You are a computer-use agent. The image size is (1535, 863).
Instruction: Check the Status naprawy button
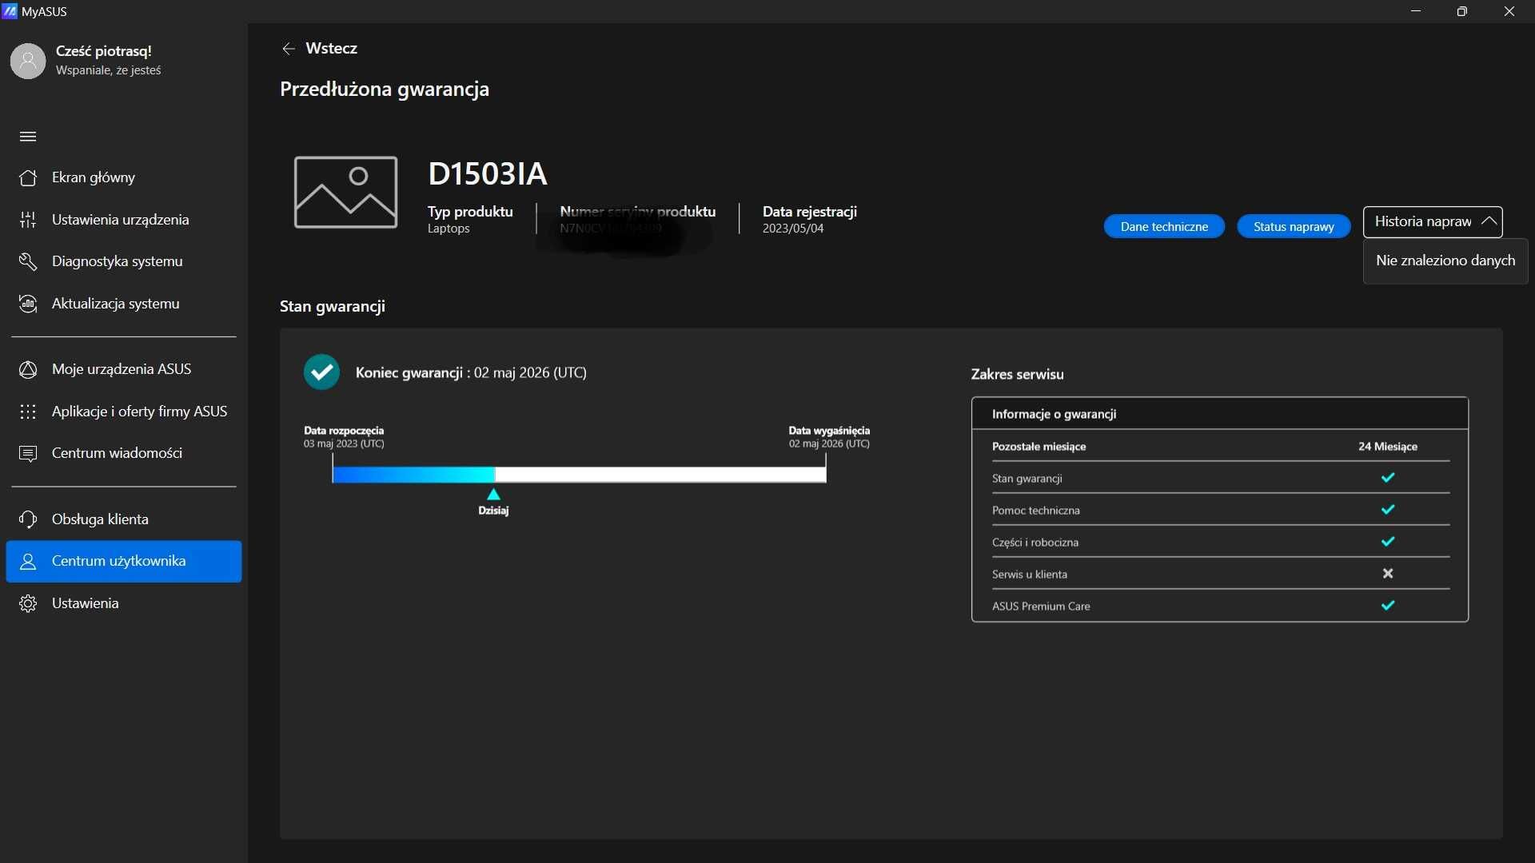[x=1294, y=227]
